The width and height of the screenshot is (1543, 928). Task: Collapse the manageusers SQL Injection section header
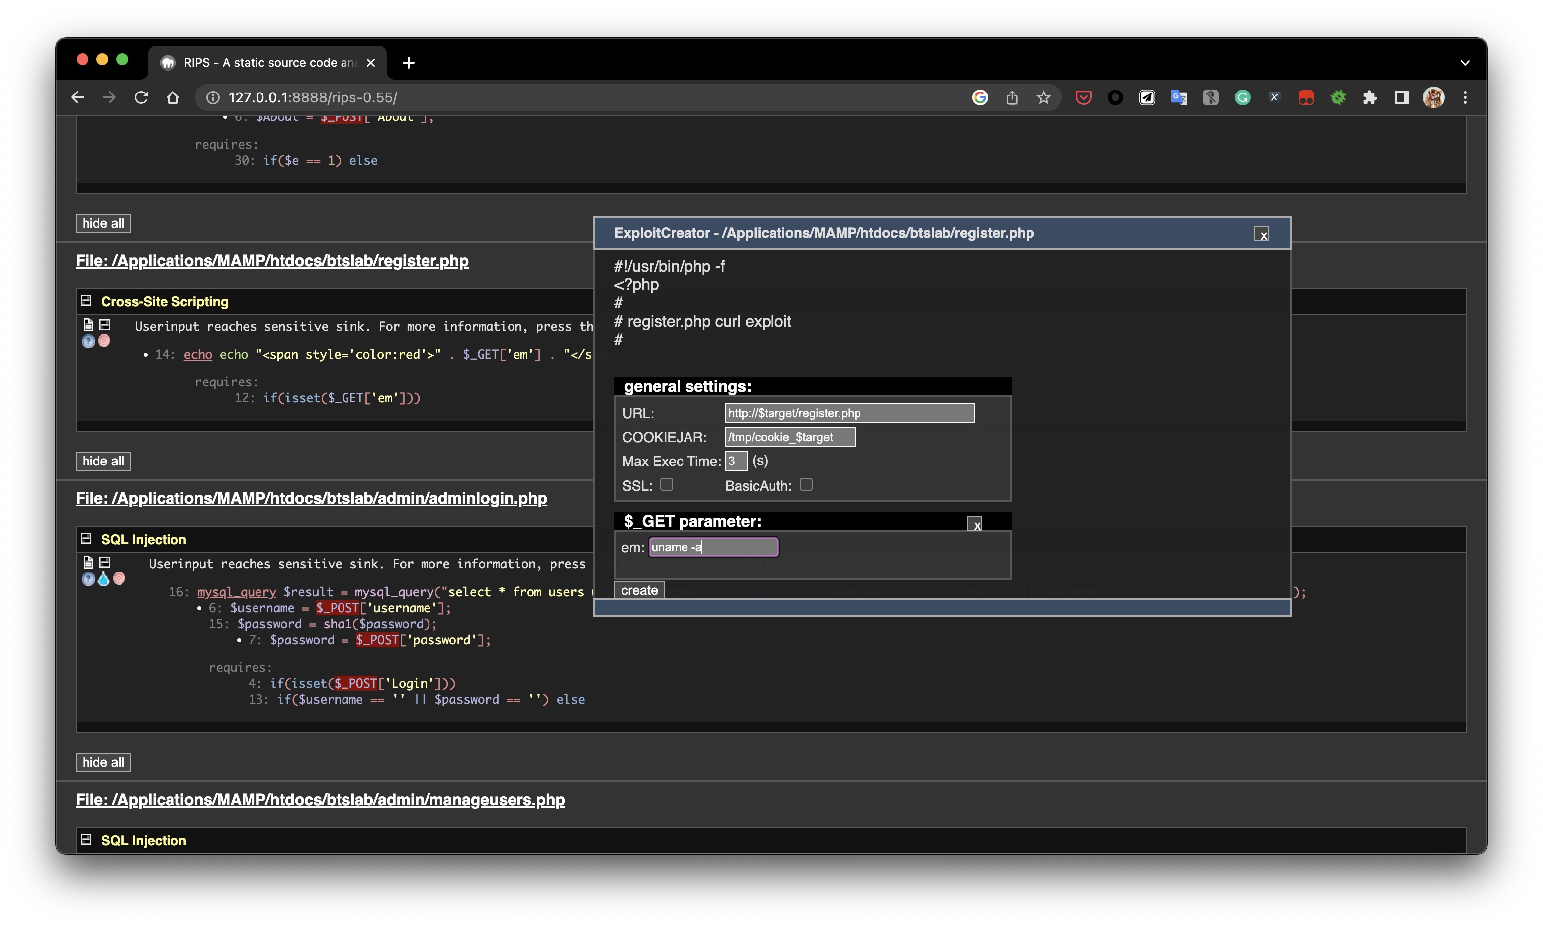[86, 840]
